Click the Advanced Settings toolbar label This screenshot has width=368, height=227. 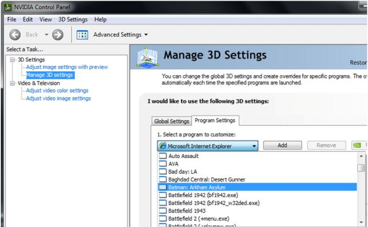117,34
